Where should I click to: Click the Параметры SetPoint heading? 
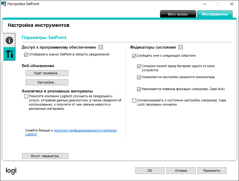[44, 38]
